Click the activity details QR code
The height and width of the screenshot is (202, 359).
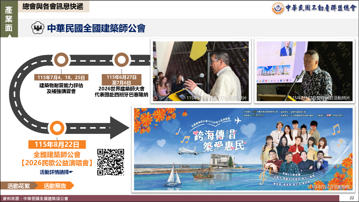(111, 162)
